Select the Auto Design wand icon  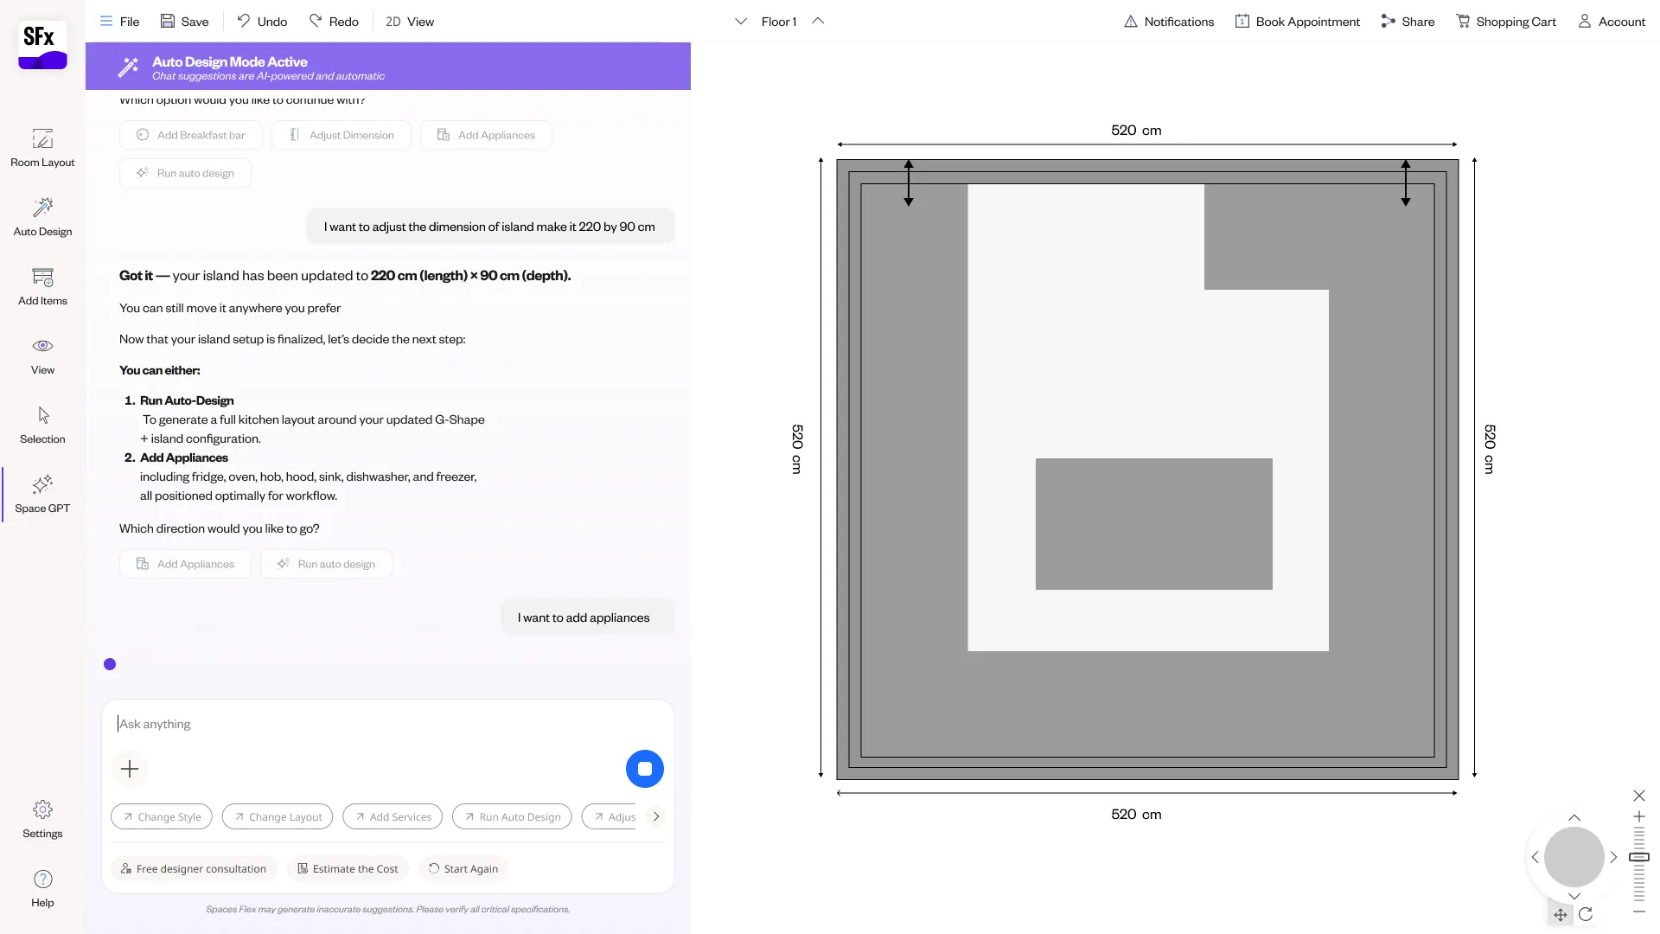pyautogui.click(x=42, y=207)
